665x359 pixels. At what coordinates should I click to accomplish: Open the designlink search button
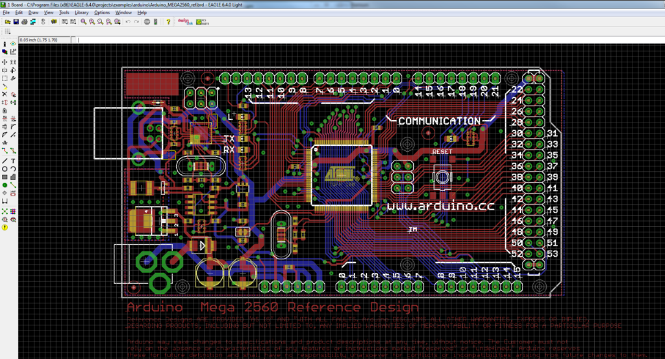coord(185,21)
